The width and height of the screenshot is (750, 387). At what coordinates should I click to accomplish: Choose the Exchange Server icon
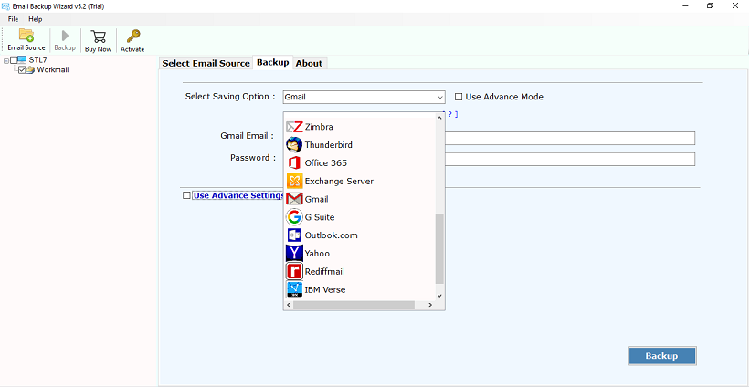point(294,181)
